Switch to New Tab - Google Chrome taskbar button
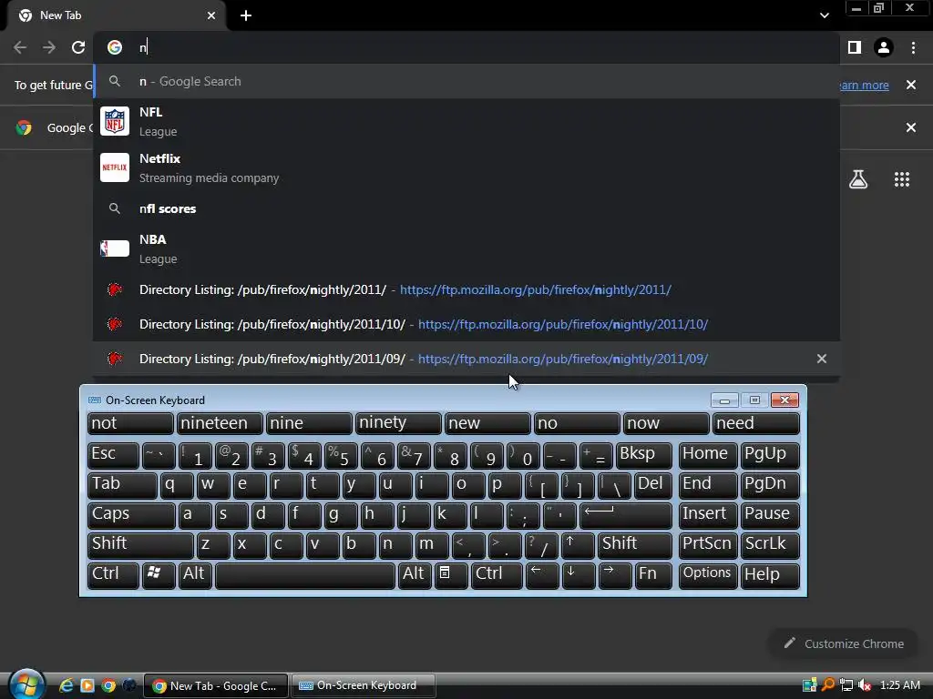Image resolution: width=933 pixels, height=699 pixels. pos(216,685)
